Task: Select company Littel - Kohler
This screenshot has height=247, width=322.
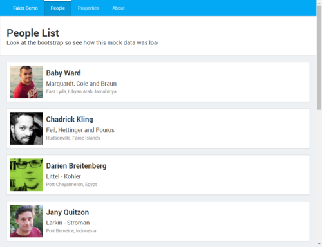Action: pos(64,176)
